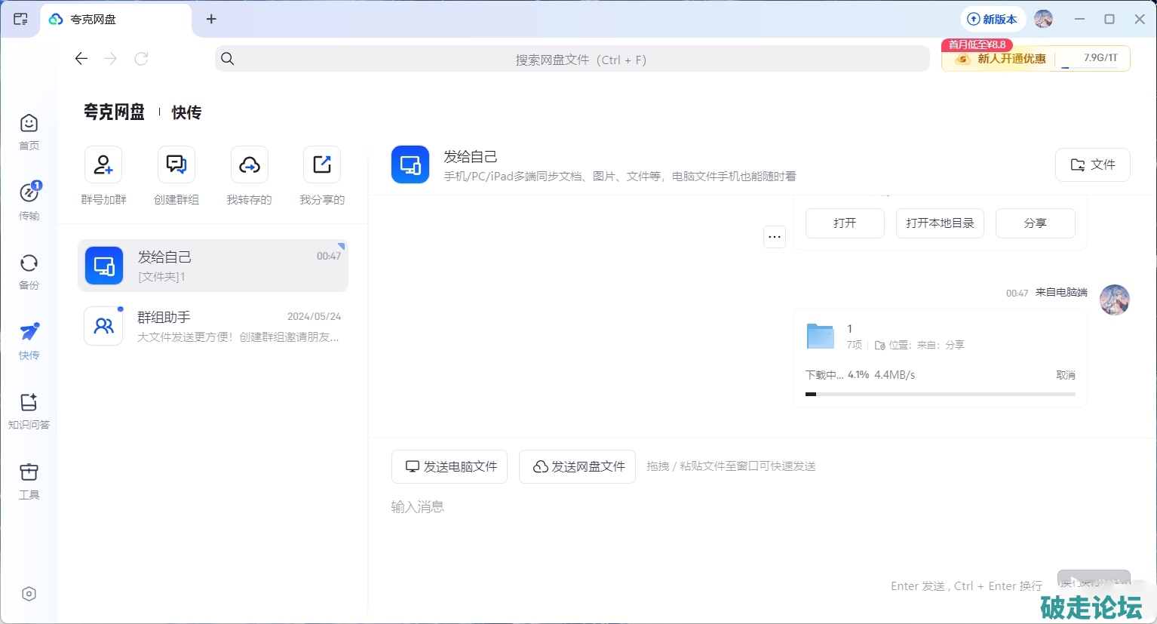
Task: Focus the 搜索网盘文件 search field
Action: [x=572, y=60]
